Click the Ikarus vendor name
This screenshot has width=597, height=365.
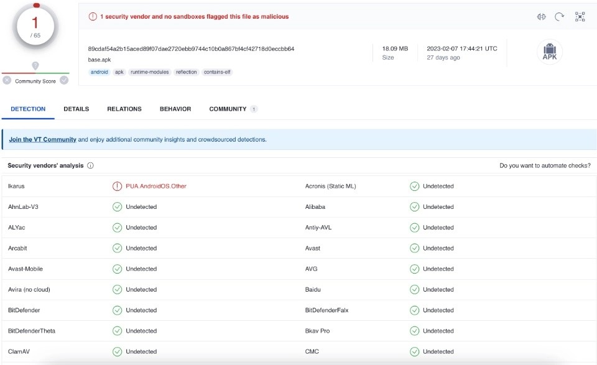16,186
